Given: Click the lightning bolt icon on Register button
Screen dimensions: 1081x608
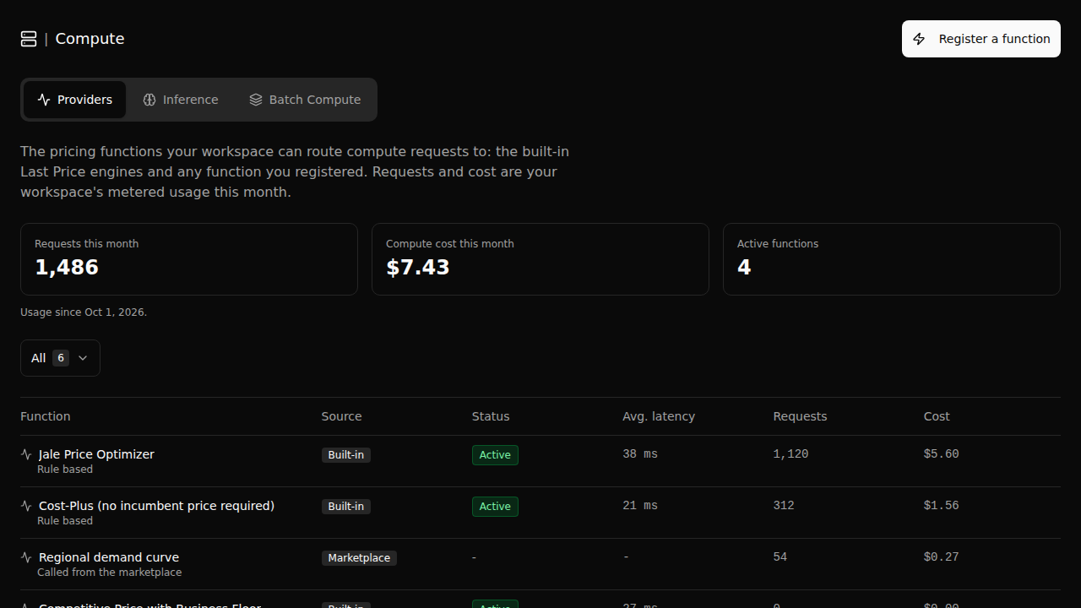Looking at the screenshot, I should 919,39.
